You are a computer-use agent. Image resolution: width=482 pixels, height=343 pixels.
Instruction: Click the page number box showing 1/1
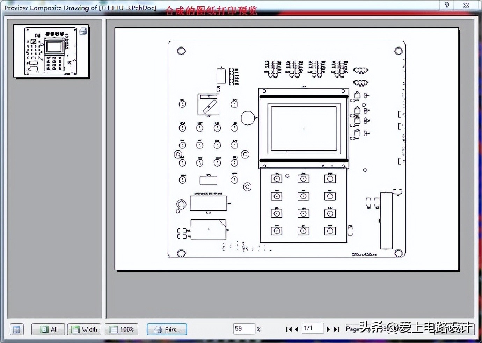[312, 329]
